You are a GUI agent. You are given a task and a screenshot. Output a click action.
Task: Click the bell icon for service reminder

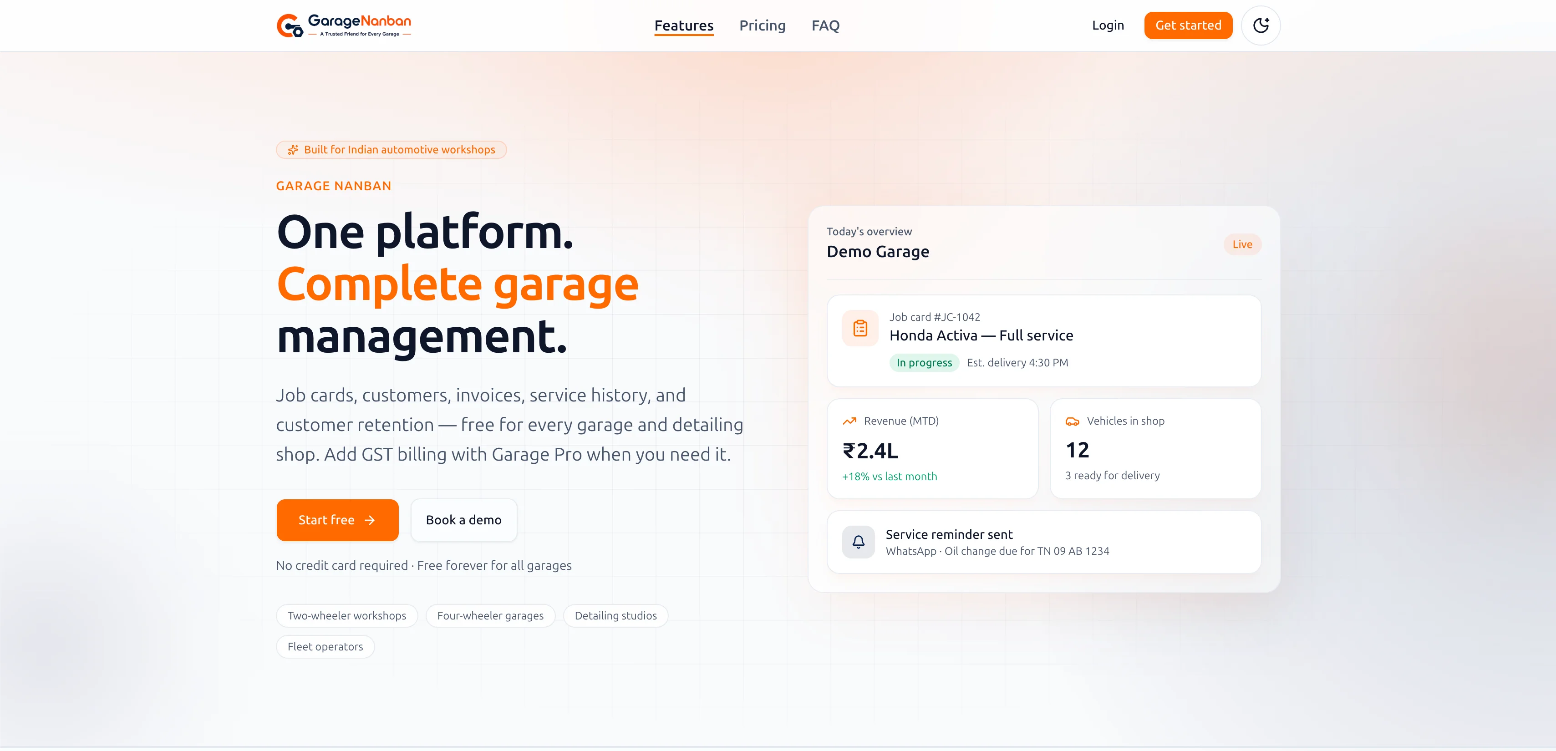click(858, 542)
